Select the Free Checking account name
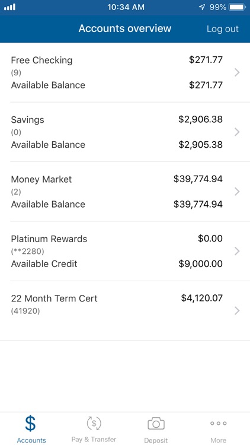 coord(41,60)
